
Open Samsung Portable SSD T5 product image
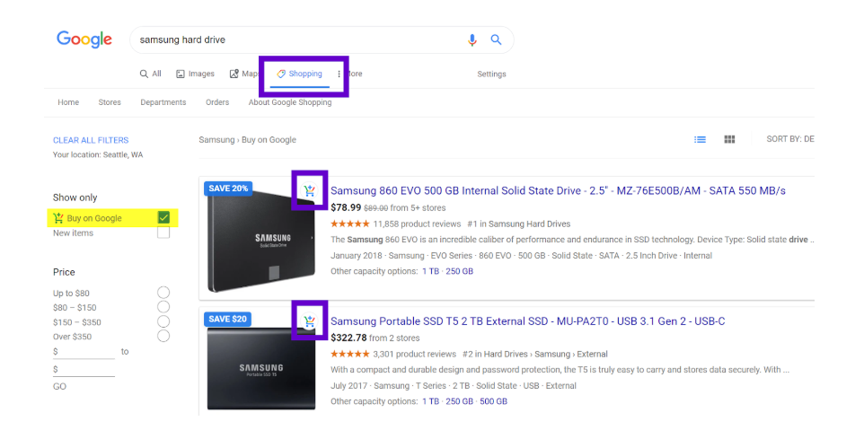point(261,368)
